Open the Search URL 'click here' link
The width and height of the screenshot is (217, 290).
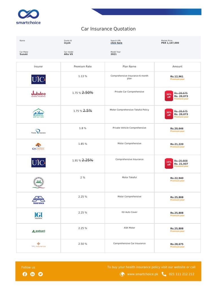click(116, 43)
